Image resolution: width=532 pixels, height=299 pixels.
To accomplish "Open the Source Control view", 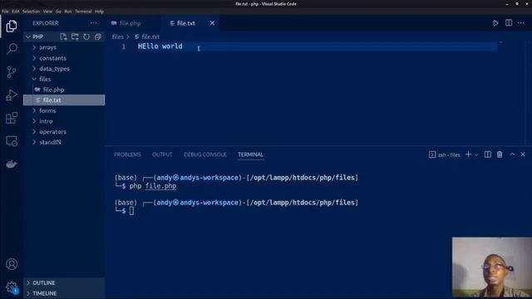I will pos(12,72).
